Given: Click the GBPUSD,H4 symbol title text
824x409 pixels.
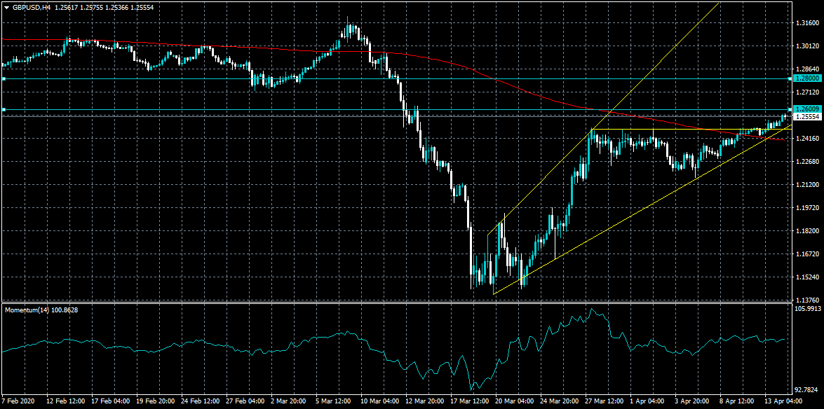Looking at the screenshot, I should point(32,7).
